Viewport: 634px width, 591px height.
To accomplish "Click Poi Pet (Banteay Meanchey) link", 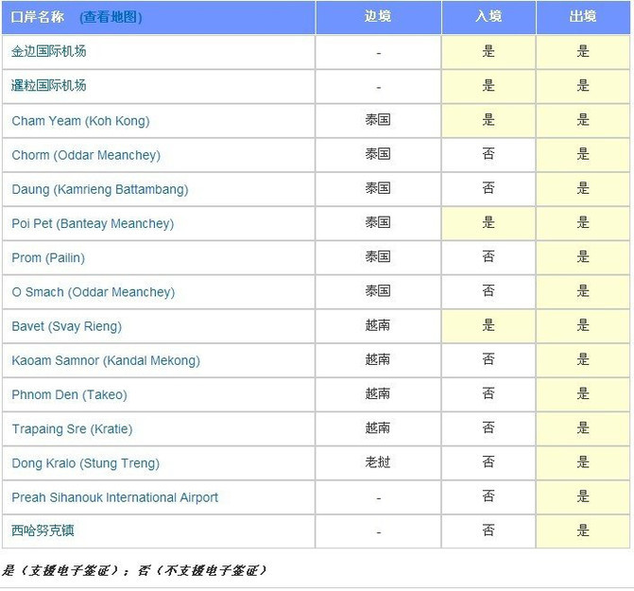I will point(93,224).
